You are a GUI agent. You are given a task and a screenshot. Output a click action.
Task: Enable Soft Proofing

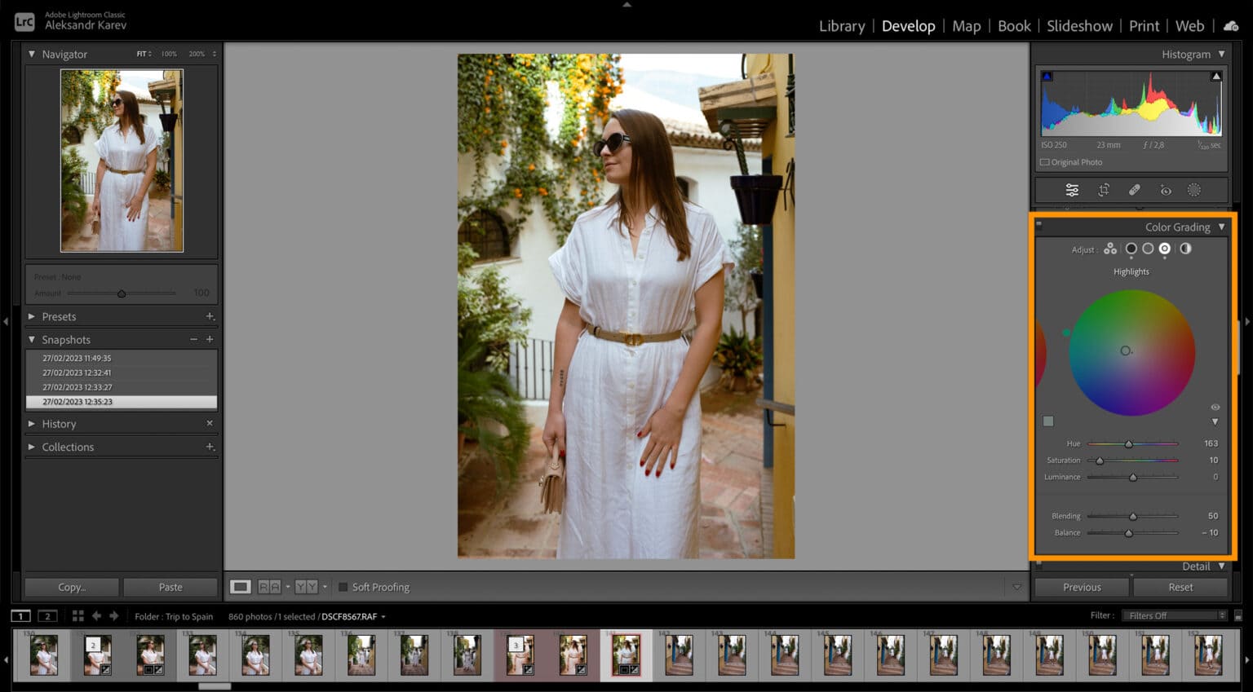point(343,587)
